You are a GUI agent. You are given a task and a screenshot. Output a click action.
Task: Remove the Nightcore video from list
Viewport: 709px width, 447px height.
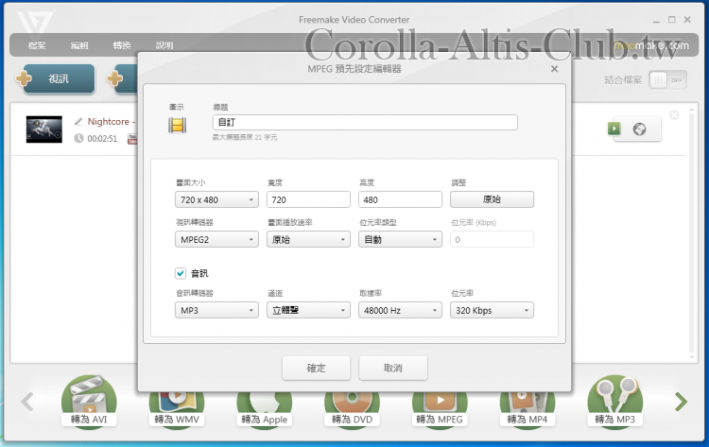674,114
